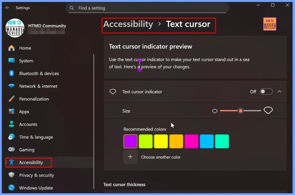Open Apps settings from sidebar
This screenshot has width=295, height=195.
point(24,112)
